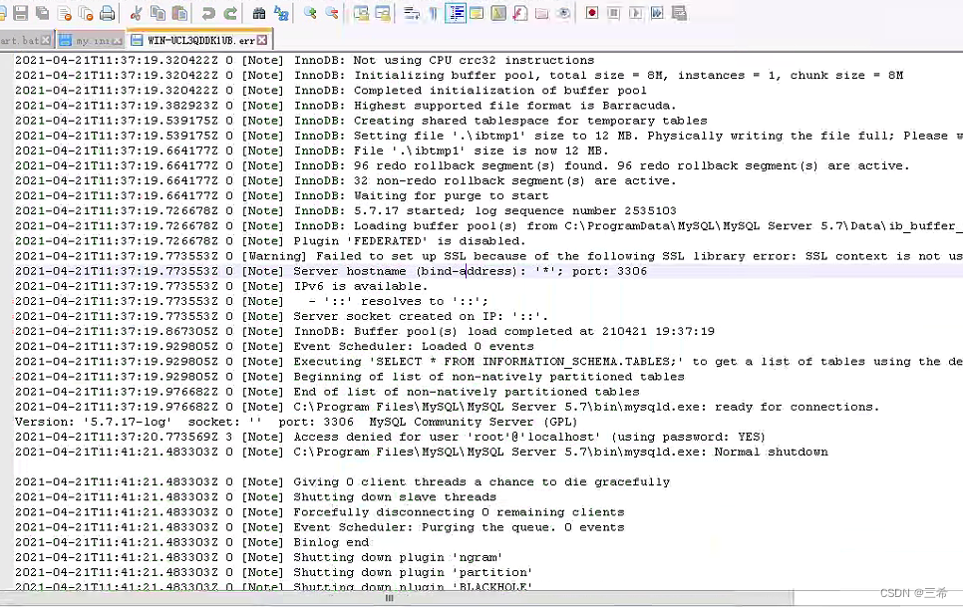Screen dimensions: 963x608
Task: Open the Function List icon
Action: coord(520,13)
